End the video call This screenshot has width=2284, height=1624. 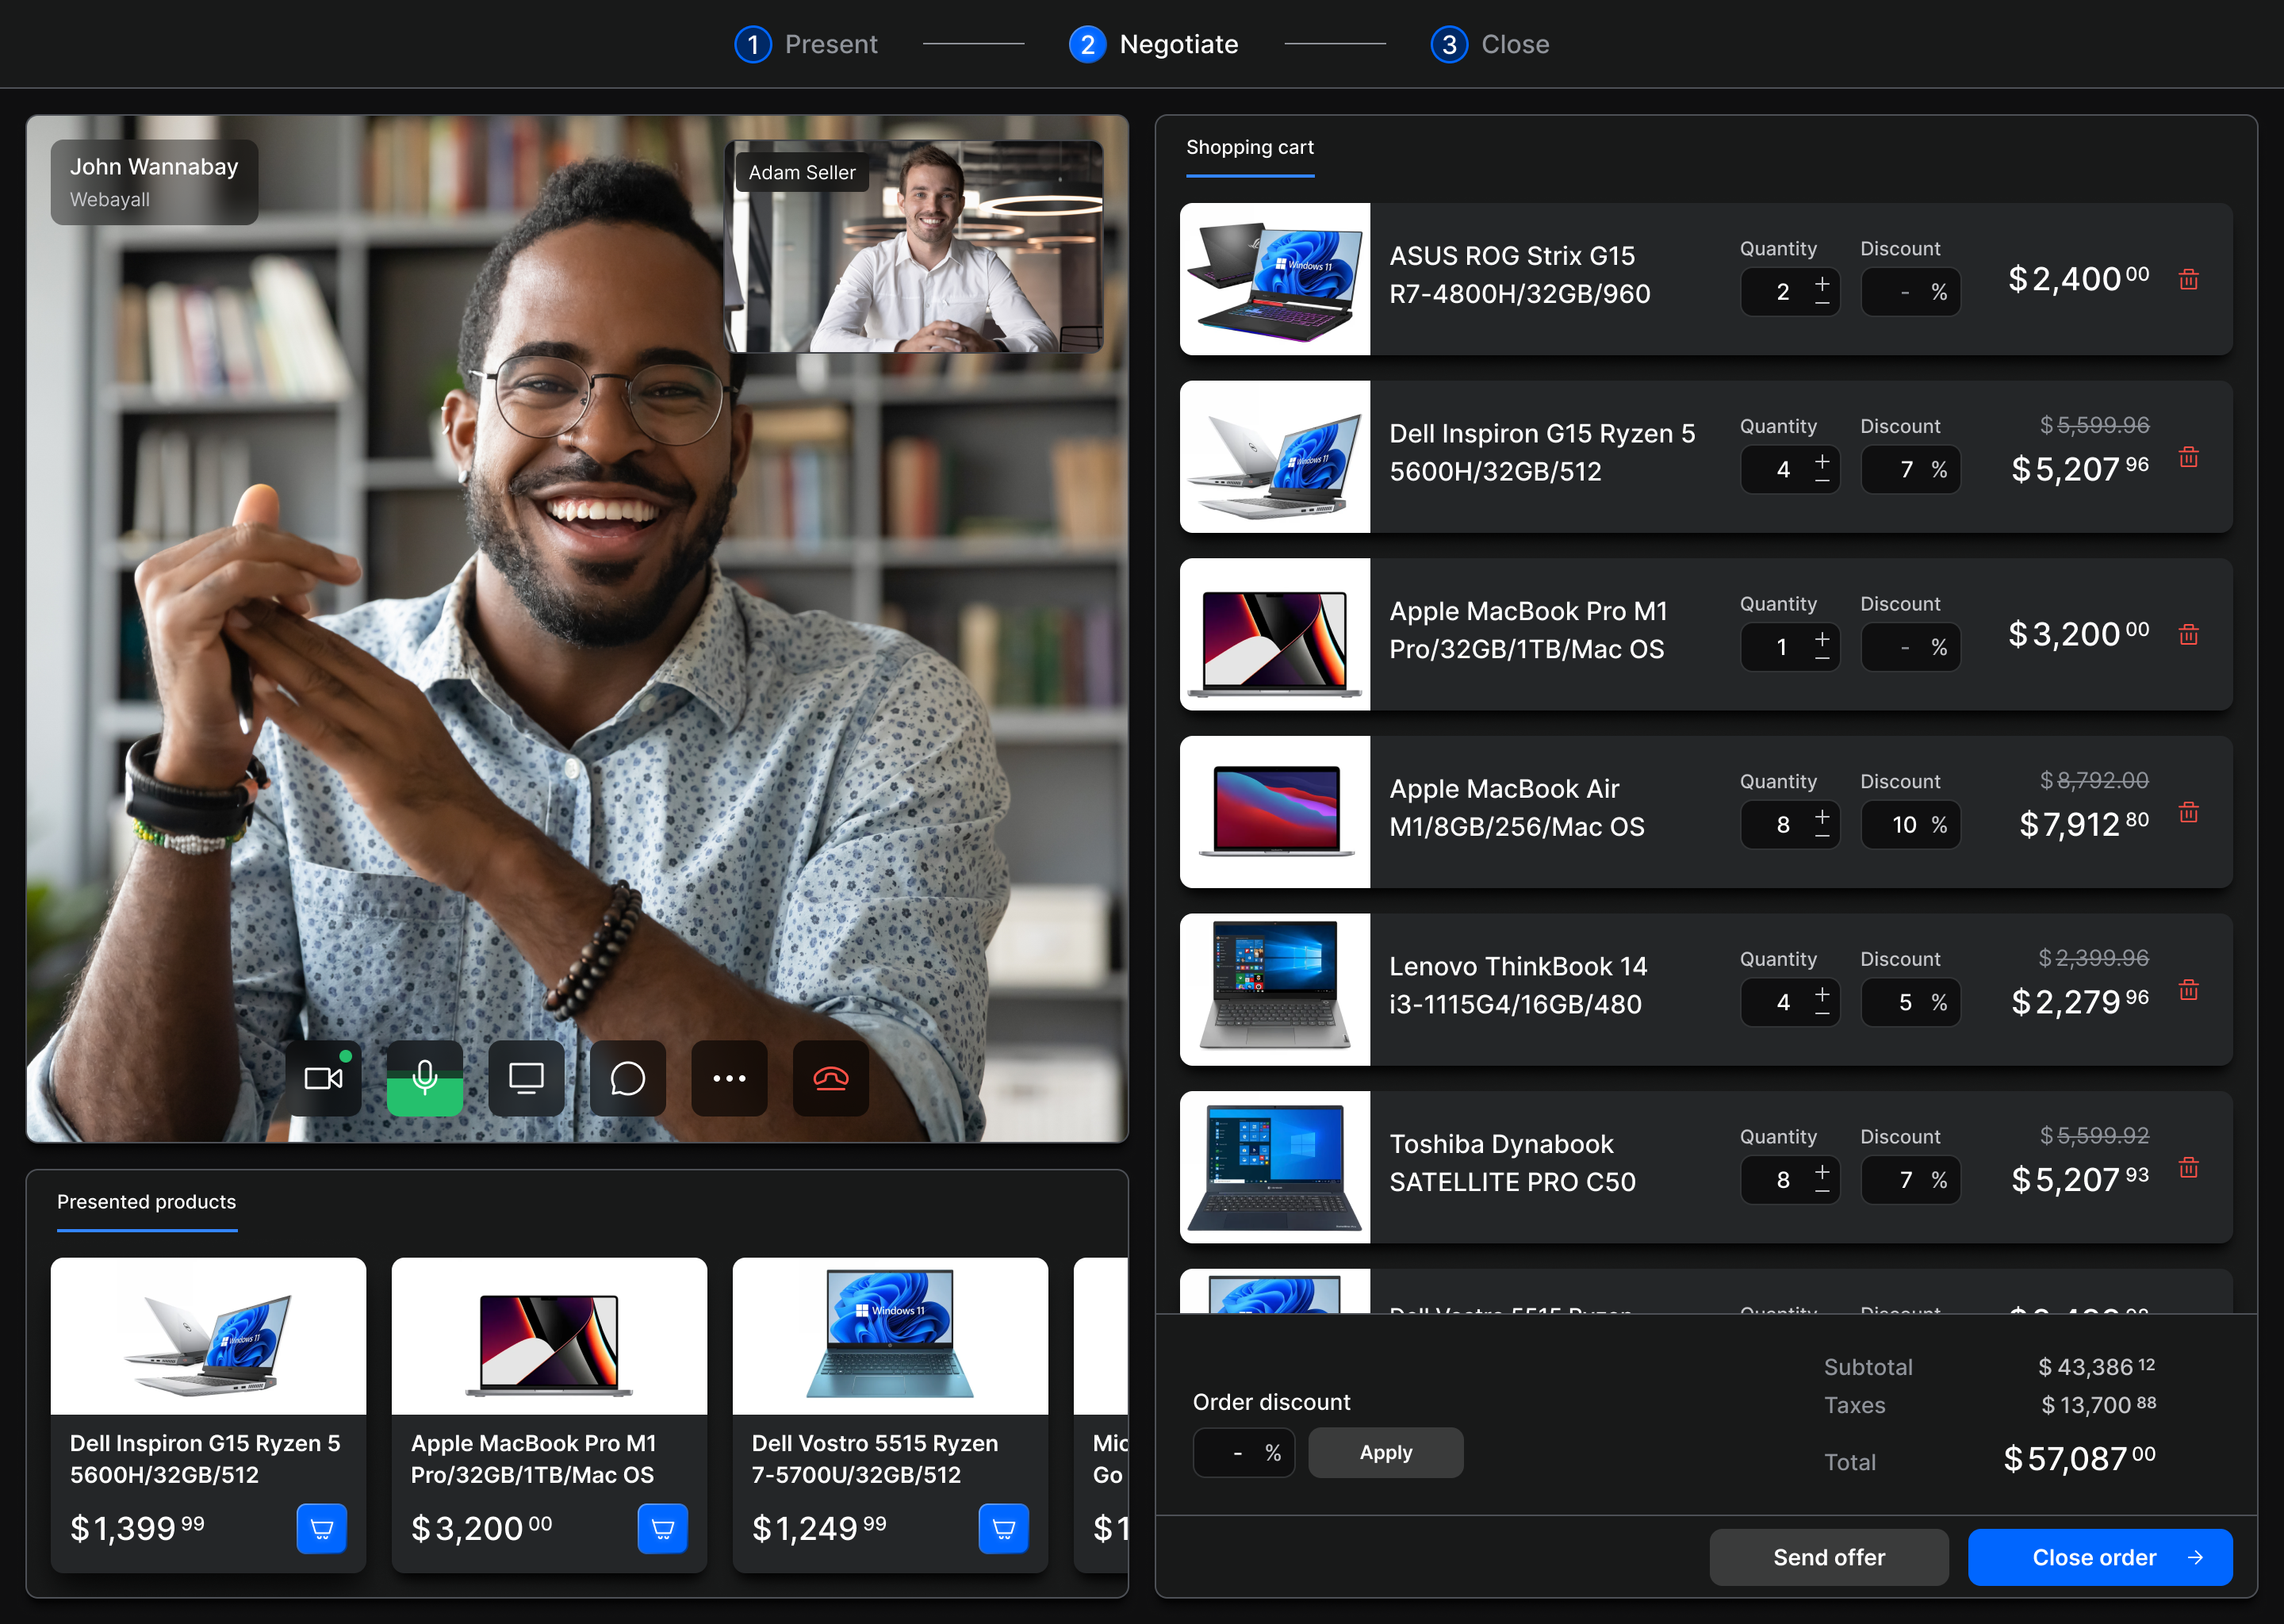[830, 1078]
